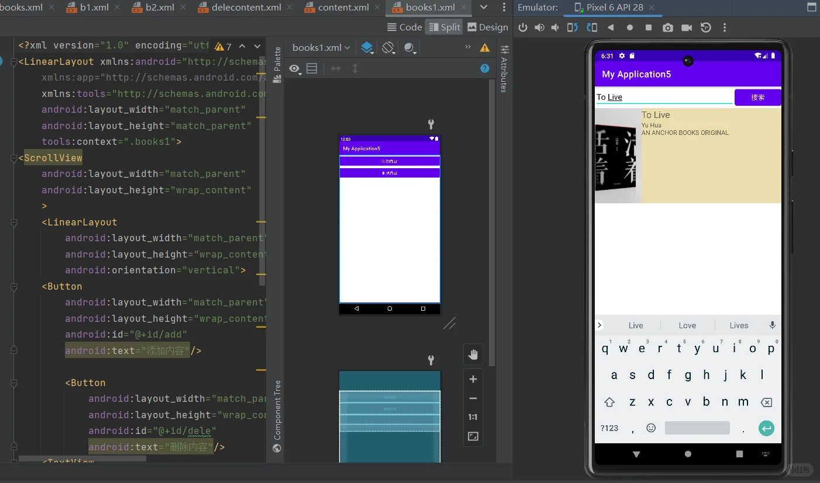The image size is (820, 483).
Task: Take a screenshot of the emulator
Action: (x=667, y=27)
